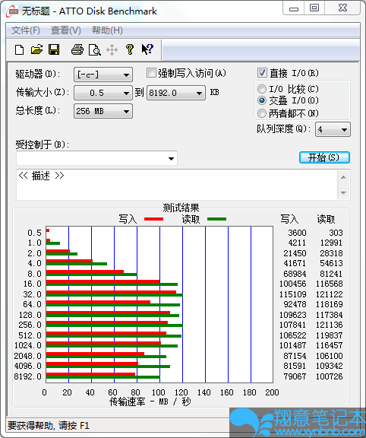Click the 传输速率 - MB / 秒 axis label
366x438 pixels.
150,401
